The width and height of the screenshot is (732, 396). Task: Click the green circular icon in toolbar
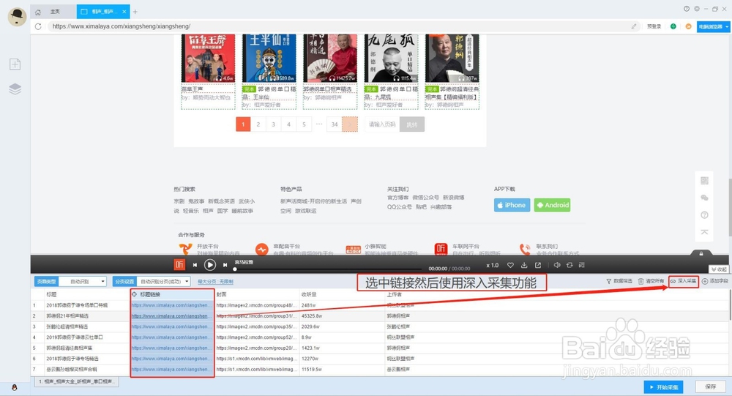coord(673,26)
